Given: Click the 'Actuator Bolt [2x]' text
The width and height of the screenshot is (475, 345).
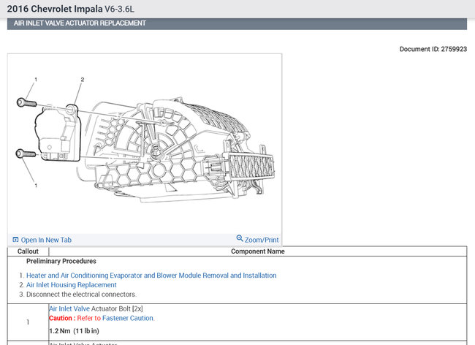Looking at the screenshot, I should tap(117, 308).
